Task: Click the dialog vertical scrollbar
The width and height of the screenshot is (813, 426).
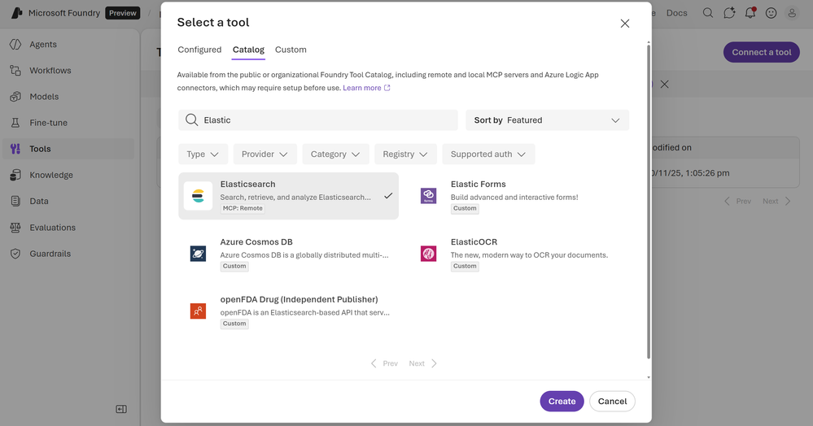Action: click(649, 202)
